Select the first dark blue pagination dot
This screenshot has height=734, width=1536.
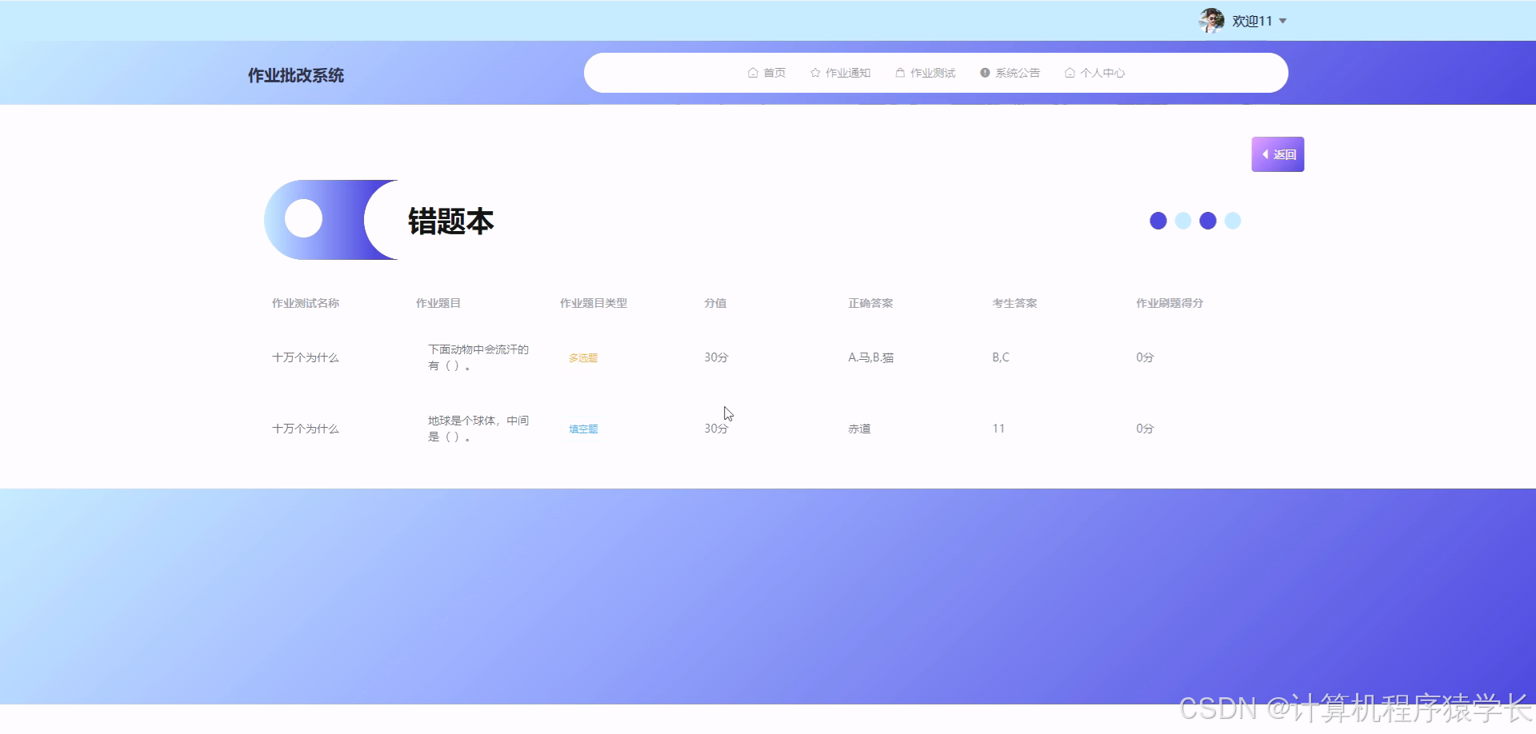[1158, 220]
